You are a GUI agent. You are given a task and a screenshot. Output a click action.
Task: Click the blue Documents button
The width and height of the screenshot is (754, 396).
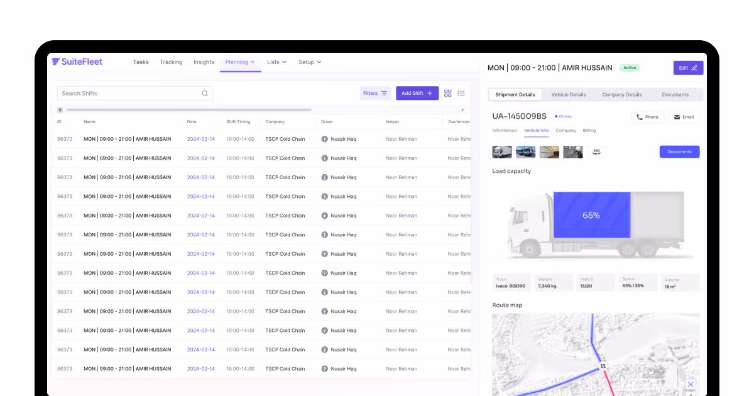click(679, 151)
